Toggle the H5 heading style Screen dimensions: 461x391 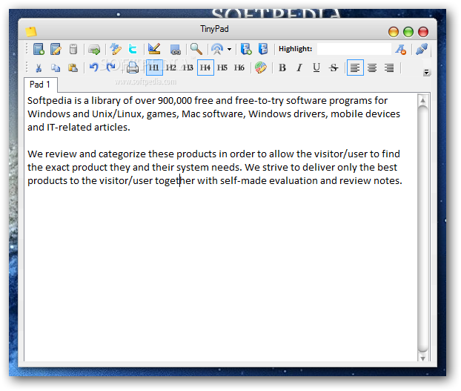pos(222,68)
